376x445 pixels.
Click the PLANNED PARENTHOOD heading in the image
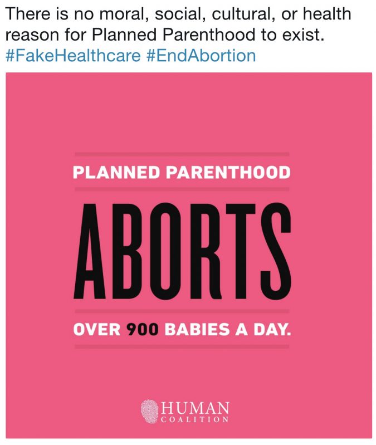[182, 172]
